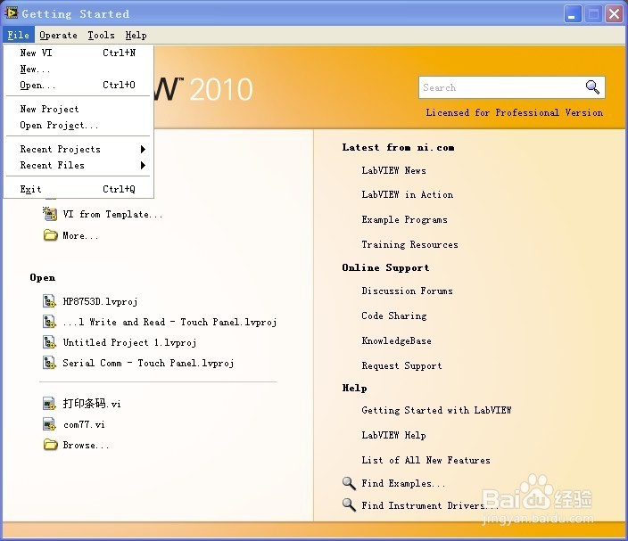Open Untitled Project 1.lvproj

coord(129,342)
